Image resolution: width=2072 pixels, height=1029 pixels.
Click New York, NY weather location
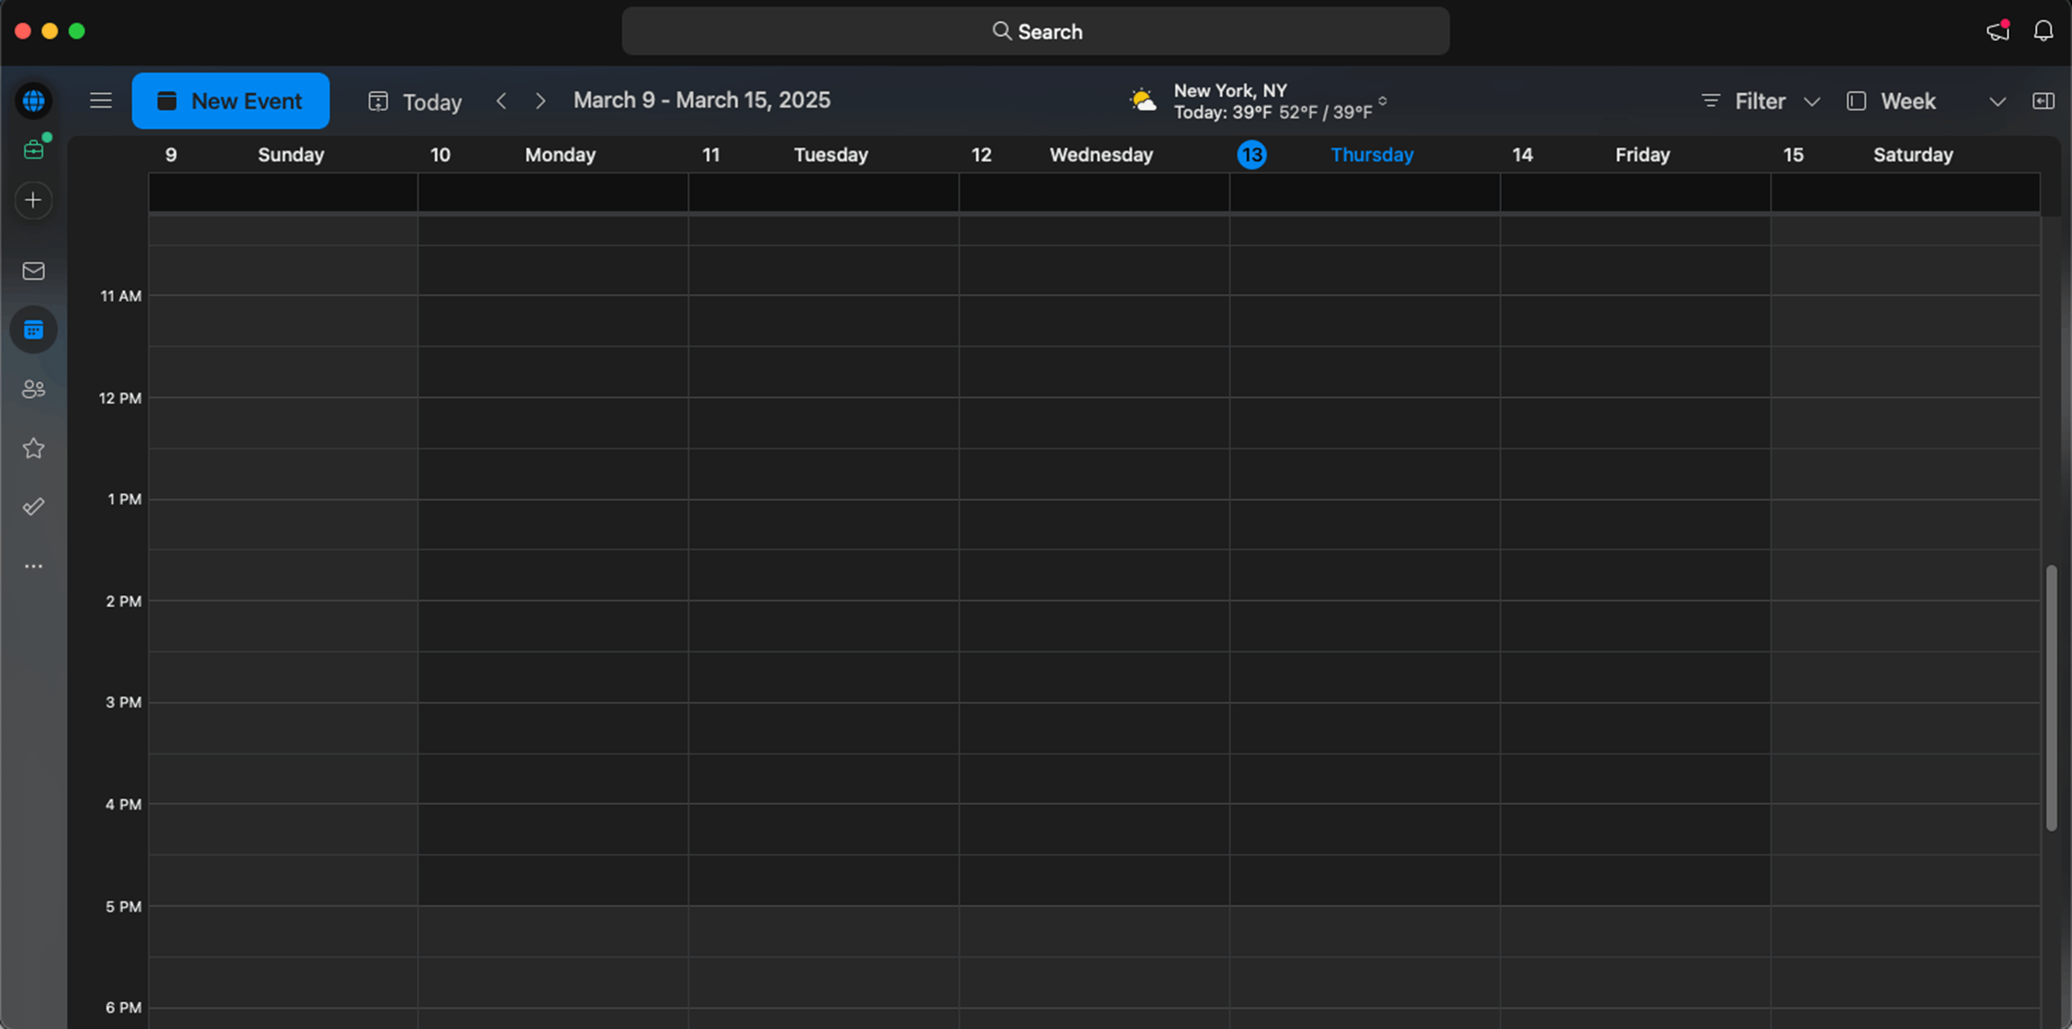[1230, 90]
